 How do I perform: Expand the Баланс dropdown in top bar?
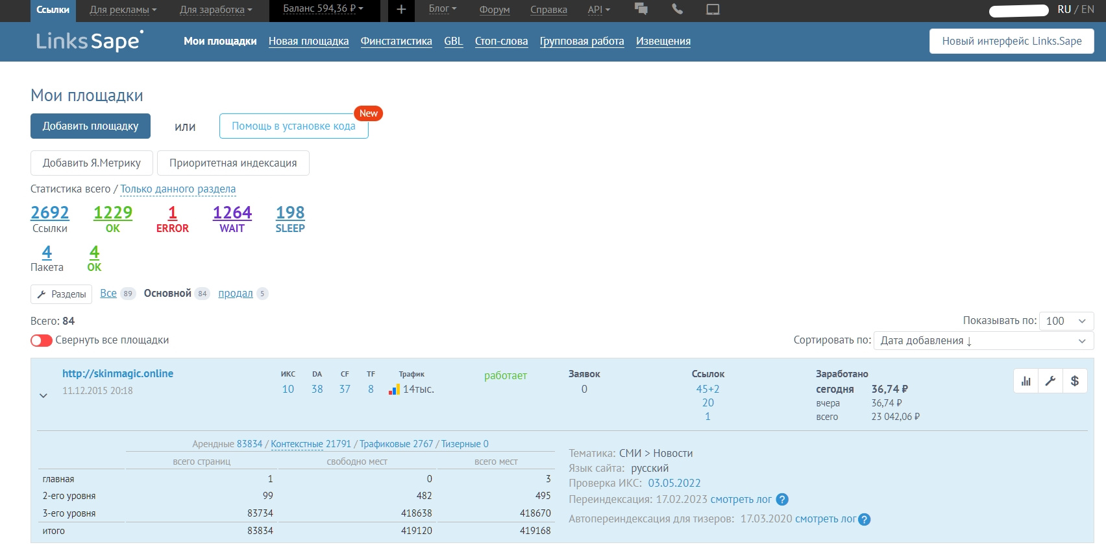coord(323,9)
